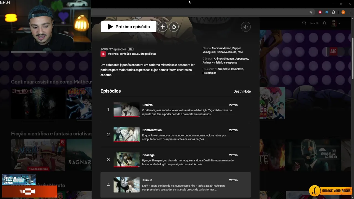This screenshot has width=354, height=199.
Task: Open the Chrome profile M avatar
Action: click(x=343, y=12)
